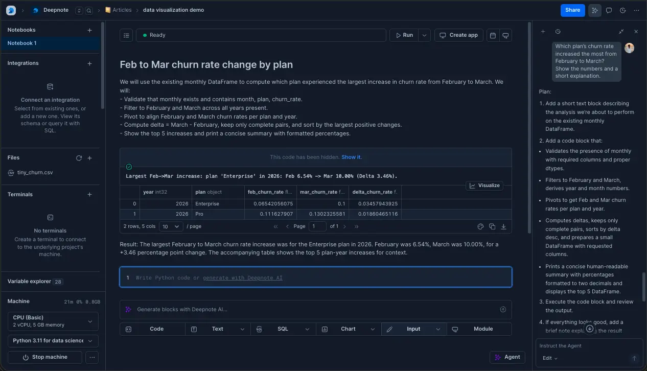Open the comments panel icon

point(609,10)
